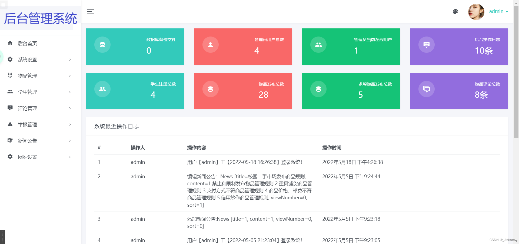Expand the 新闻公告 menu chevron
Screen dimensions: 519x244
(70, 141)
